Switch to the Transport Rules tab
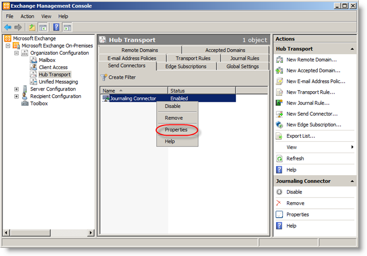This screenshot has width=367, height=256. tap(193, 58)
